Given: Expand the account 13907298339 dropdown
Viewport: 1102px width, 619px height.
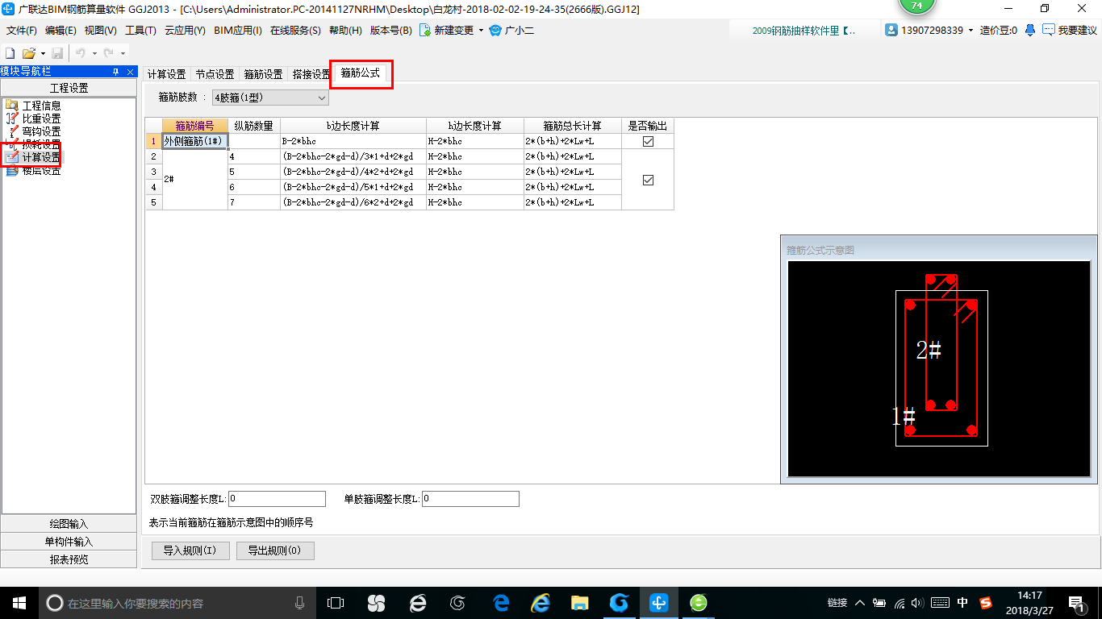Looking at the screenshot, I should [x=971, y=30].
